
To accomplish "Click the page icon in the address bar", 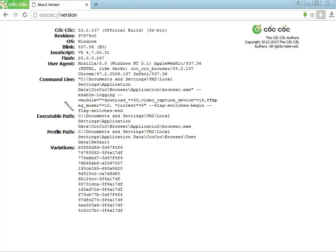I will (x=35, y=15).
